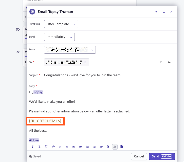The image size is (184, 162).
Task: Close the email composer window
Action: pos(171,11)
